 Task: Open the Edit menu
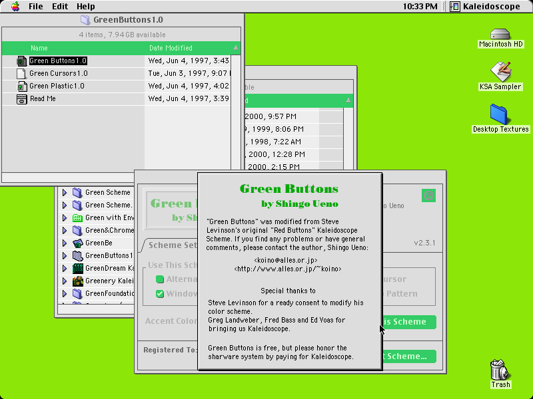pos(60,7)
